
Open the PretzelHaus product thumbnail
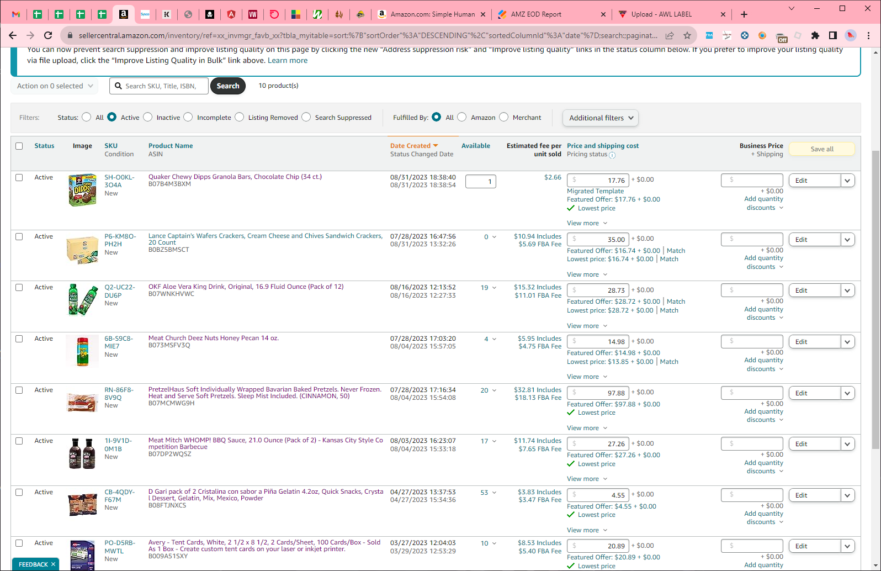pos(82,403)
